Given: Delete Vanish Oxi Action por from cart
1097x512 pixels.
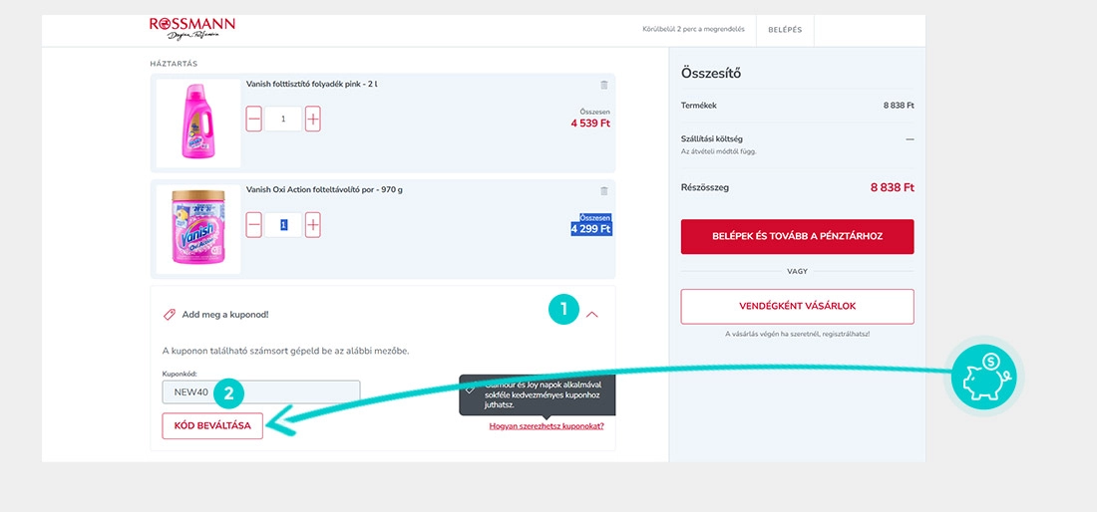Looking at the screenshot, I should point(603,190).
